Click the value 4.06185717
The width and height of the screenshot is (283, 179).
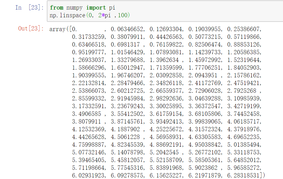(x=243, y=122)
